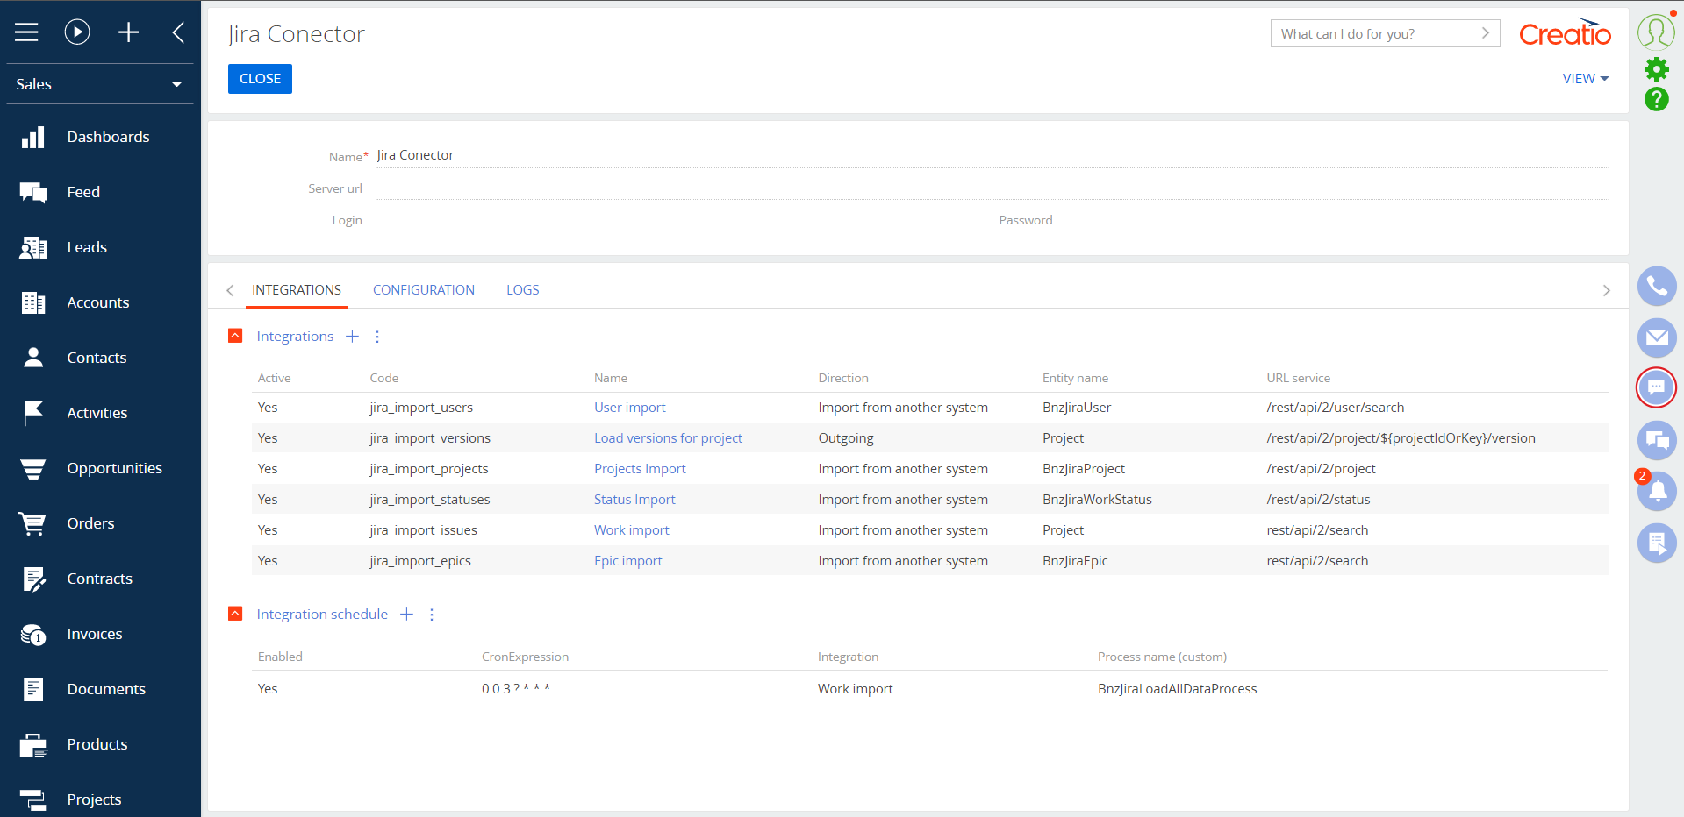
Task: Open the Work import link
Action: [631, 530]
